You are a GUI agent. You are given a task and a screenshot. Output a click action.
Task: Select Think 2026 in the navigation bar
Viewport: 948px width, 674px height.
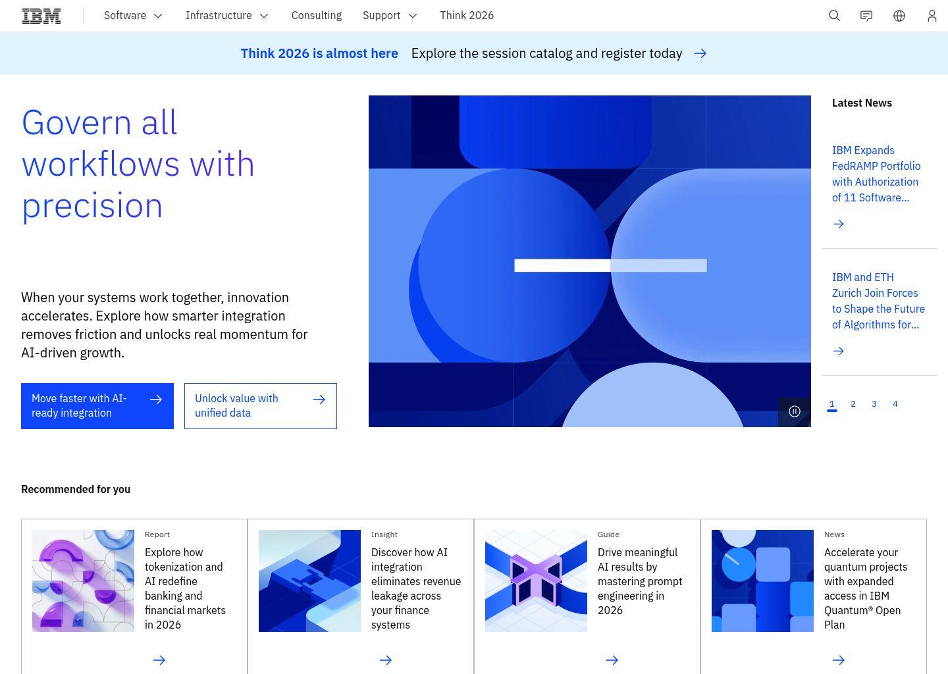point(467,15)
